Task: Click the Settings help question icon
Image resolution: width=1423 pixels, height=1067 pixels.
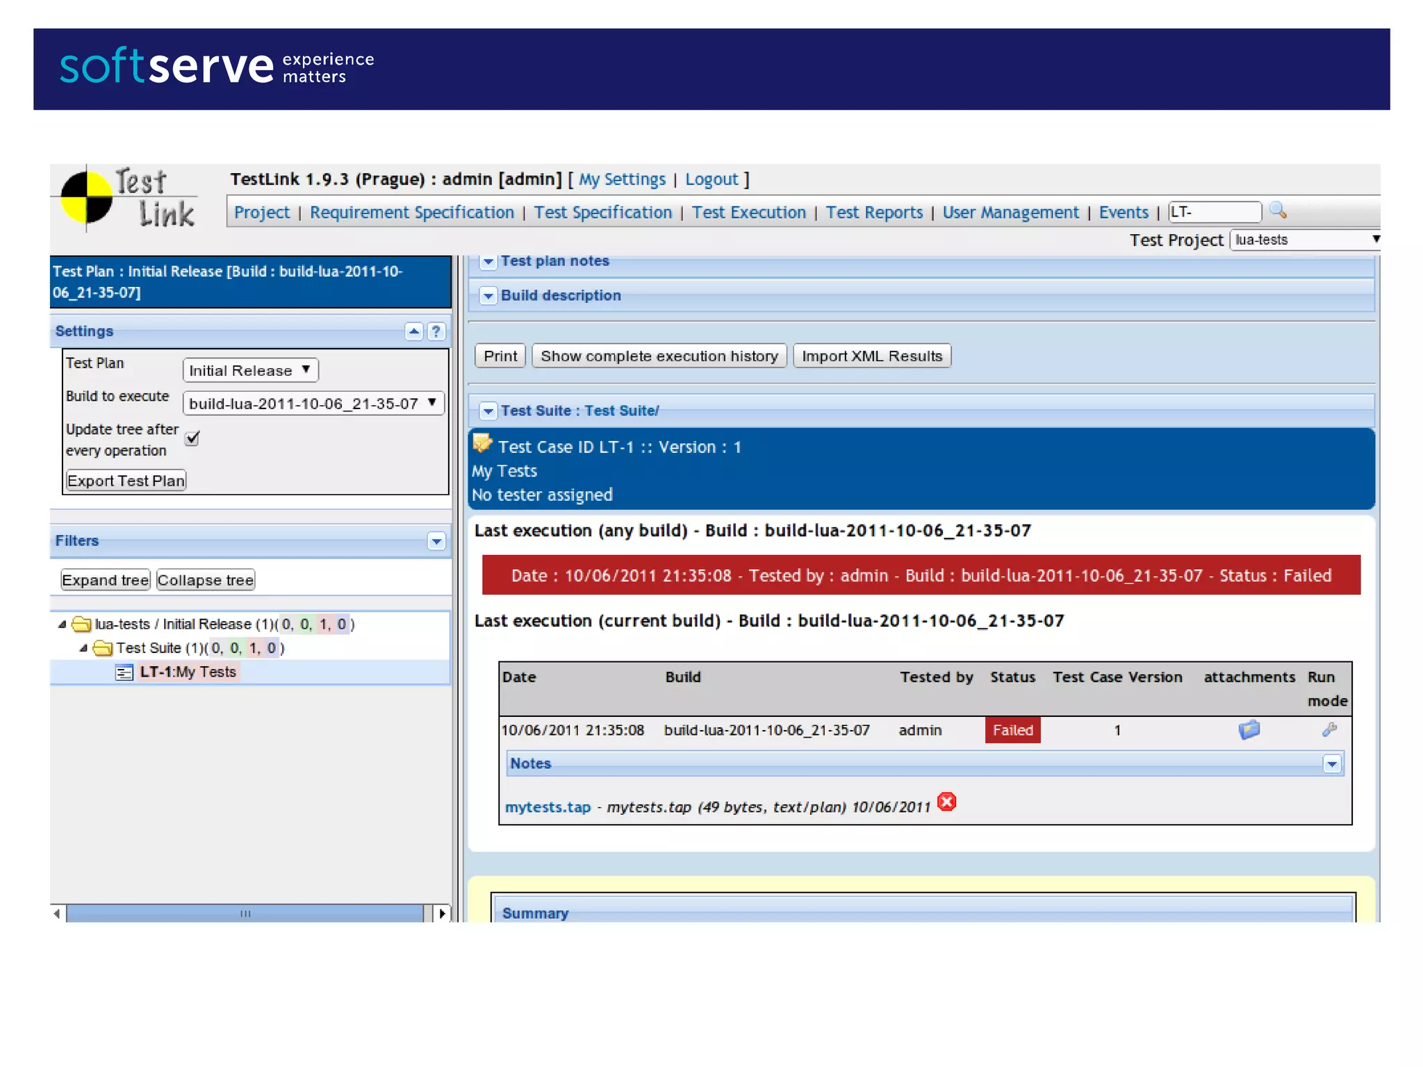Action: click(436, 331)
